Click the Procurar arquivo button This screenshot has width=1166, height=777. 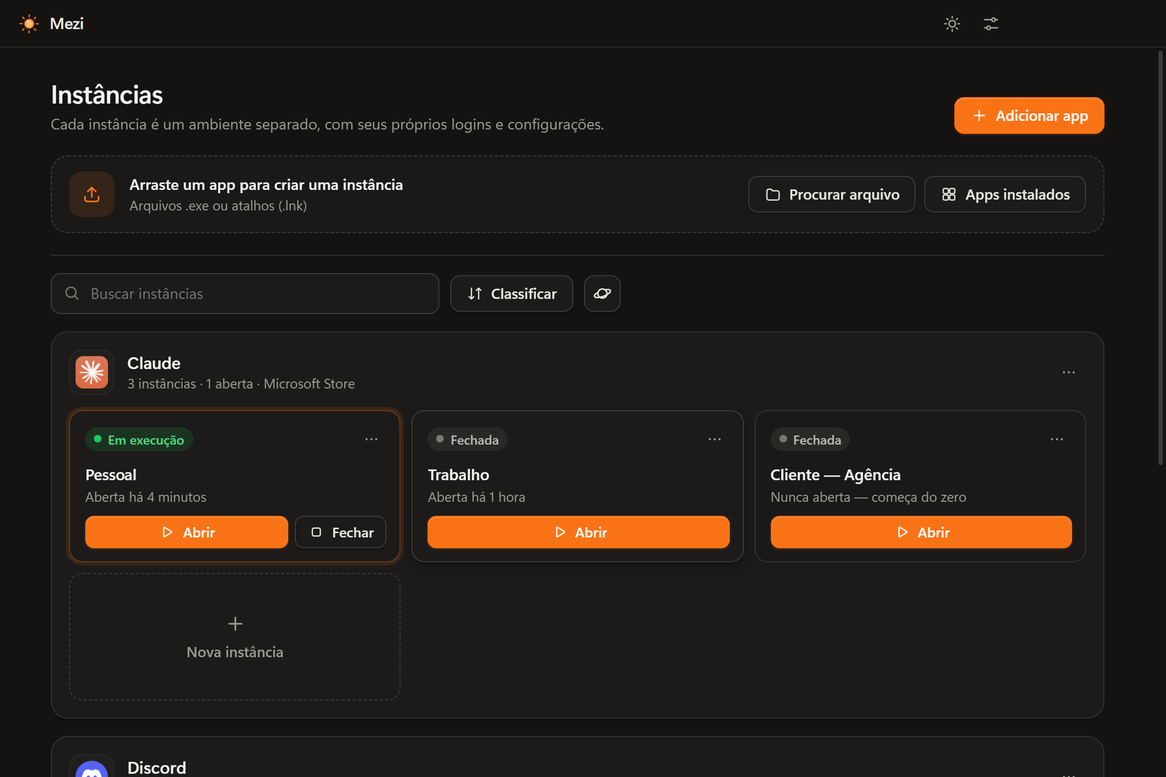click(x=832, y=194)
